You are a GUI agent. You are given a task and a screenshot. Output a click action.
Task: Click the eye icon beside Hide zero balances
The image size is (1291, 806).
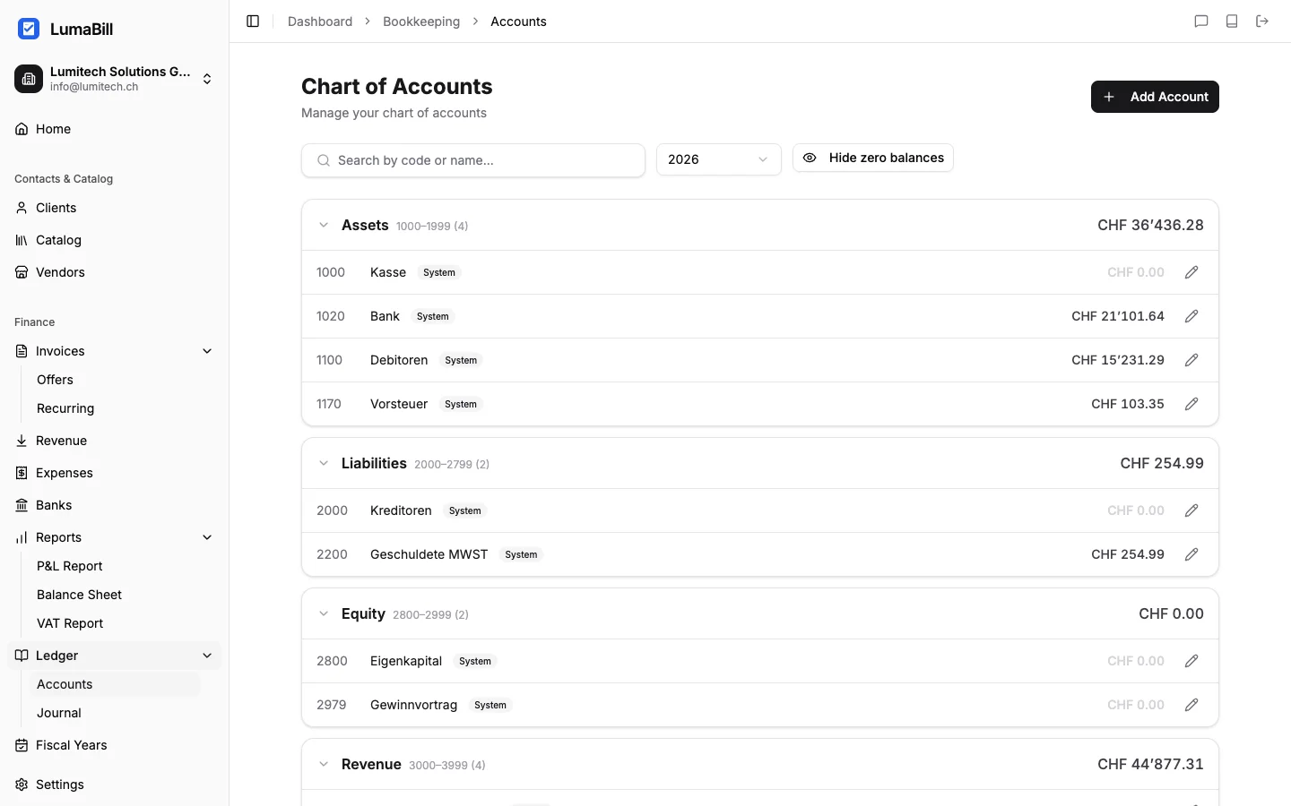click(810, 158)
